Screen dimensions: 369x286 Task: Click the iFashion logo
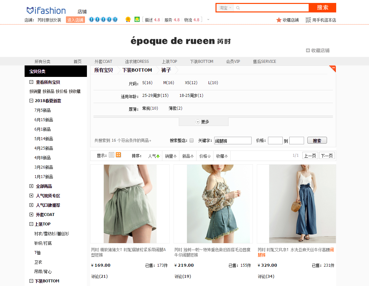point(46,10)
